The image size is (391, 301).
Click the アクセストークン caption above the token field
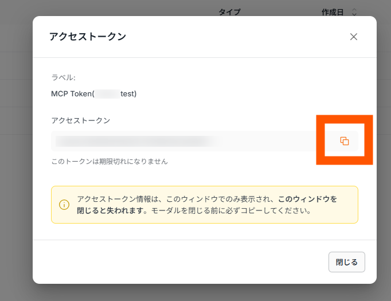point(80,120)
